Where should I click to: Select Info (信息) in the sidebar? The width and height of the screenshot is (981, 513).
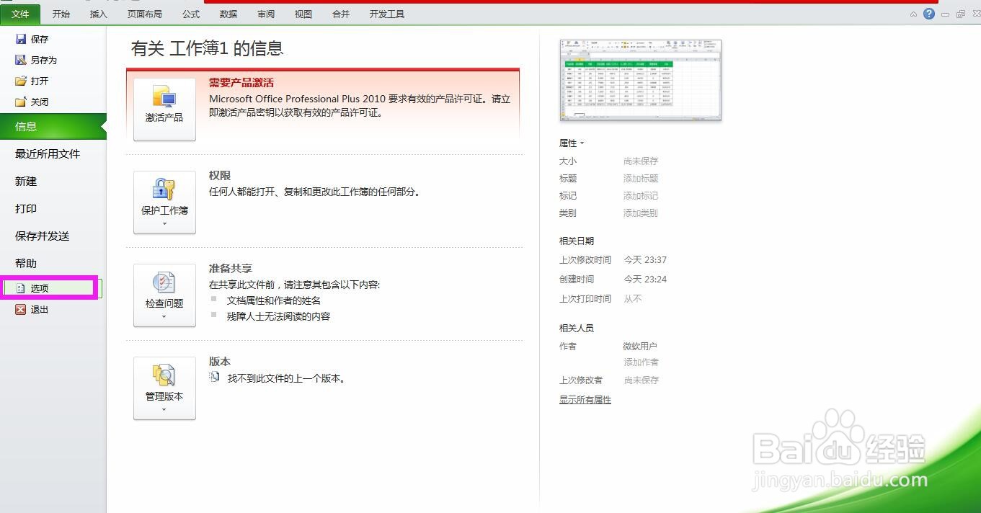tap(53, 126)
